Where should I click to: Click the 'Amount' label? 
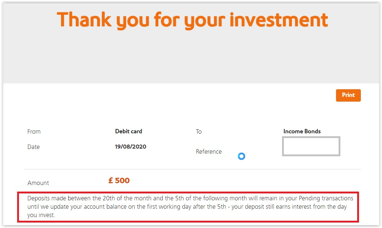click(38, 183)
